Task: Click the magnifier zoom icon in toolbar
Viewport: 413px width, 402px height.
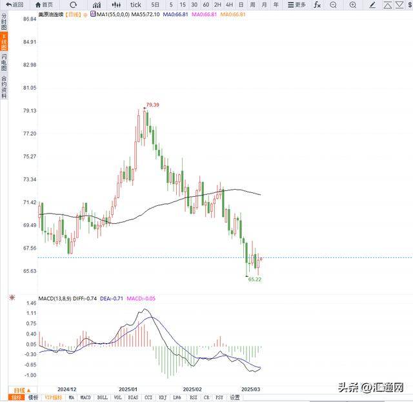Action: [352, 5]
